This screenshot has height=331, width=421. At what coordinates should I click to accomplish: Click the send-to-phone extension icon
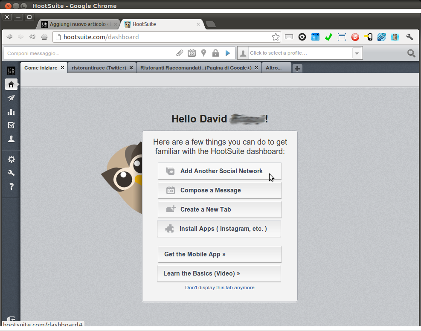point(368,37)
